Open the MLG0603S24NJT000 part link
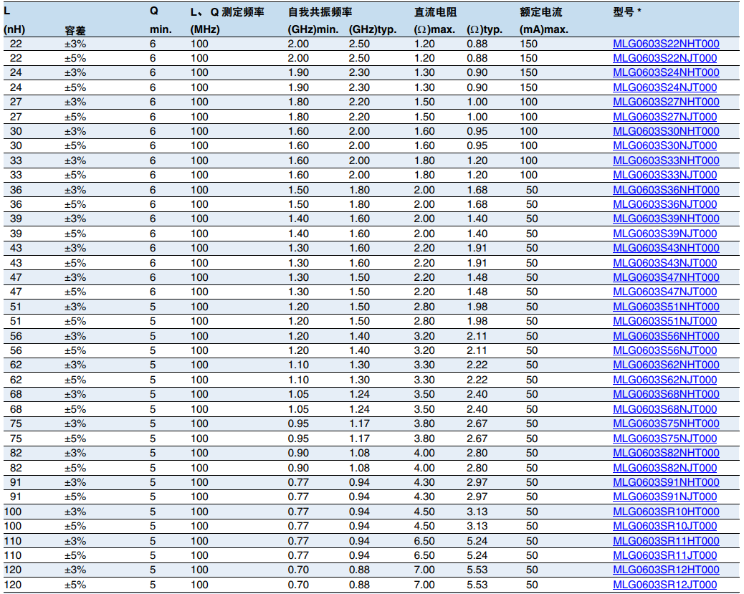The height and width of the screenshot is (594, 744). (664, 87)
